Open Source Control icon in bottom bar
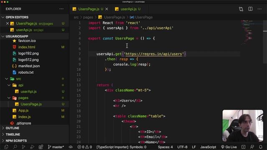Viewport: 267px width, 150px height. (23, 147)
